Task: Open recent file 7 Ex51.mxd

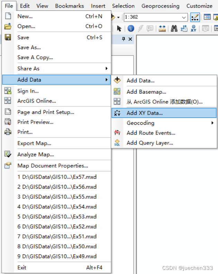Action: 57,236
